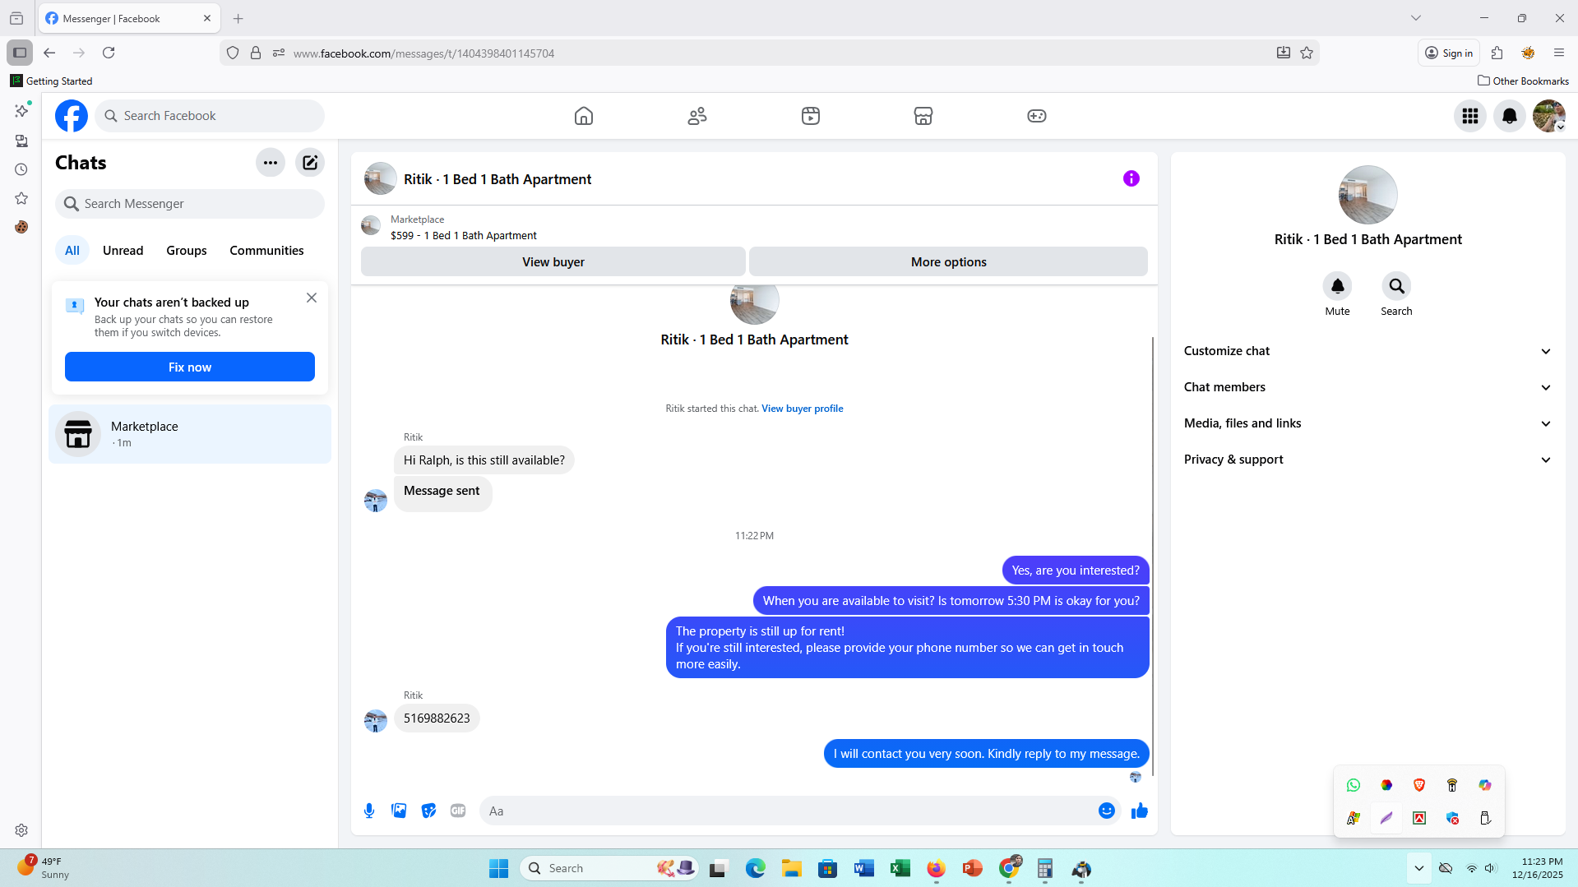Expand Customize chat section
1578x887 pixels.
(x=1368, y=351)
